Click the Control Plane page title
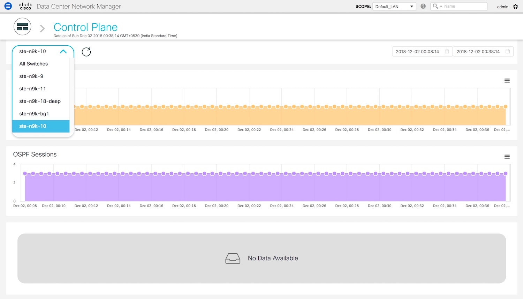523x299 pixels. tap(85, 27)
